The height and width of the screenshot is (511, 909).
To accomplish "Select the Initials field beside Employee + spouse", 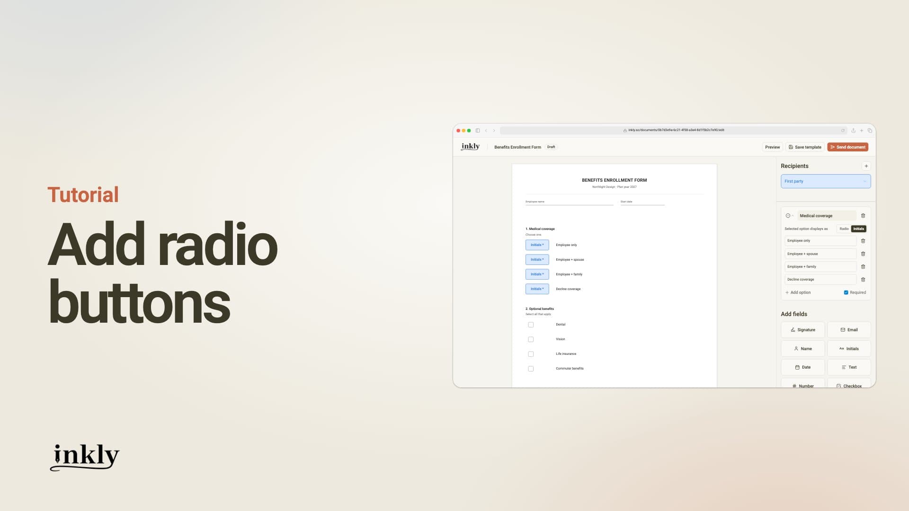I will click(537, 260).
